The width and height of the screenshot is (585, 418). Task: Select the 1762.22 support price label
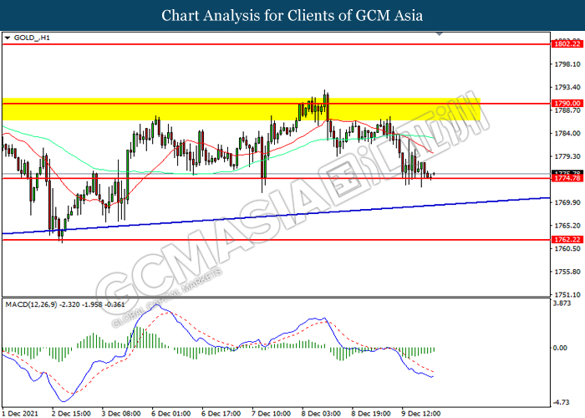pos(567,240)
